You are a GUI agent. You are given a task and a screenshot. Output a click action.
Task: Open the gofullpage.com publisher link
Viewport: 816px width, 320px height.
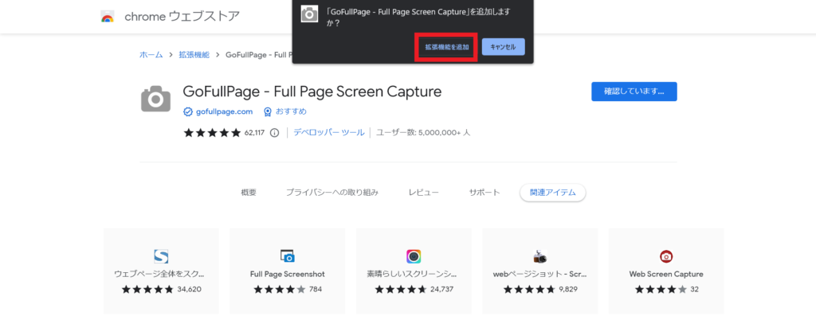(224, 111)
